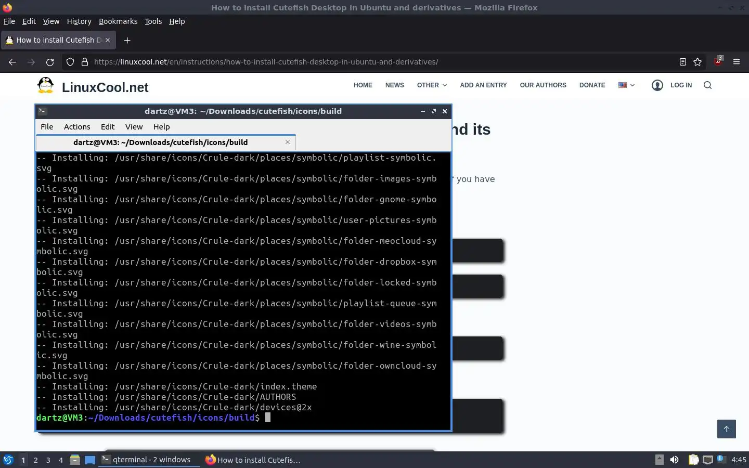Open the clipboard tray icon

pos(693,460)
